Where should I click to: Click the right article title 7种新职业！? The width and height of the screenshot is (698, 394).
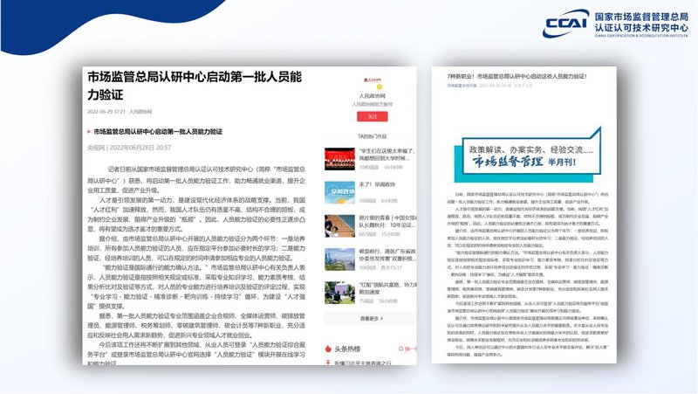517,76
